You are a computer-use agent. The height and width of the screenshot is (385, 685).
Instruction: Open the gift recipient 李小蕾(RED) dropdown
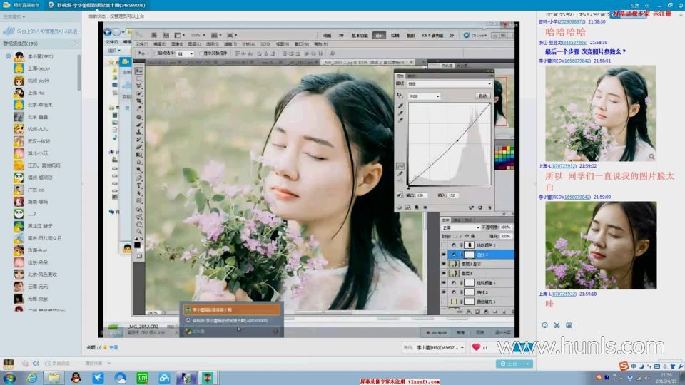[440, 347]
